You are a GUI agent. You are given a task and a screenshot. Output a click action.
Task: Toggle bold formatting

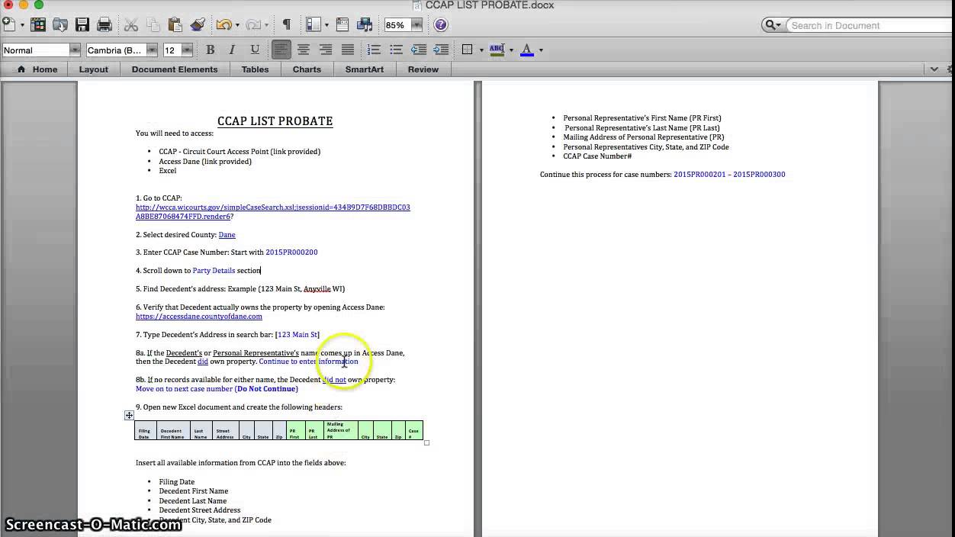tap(211, 50)
